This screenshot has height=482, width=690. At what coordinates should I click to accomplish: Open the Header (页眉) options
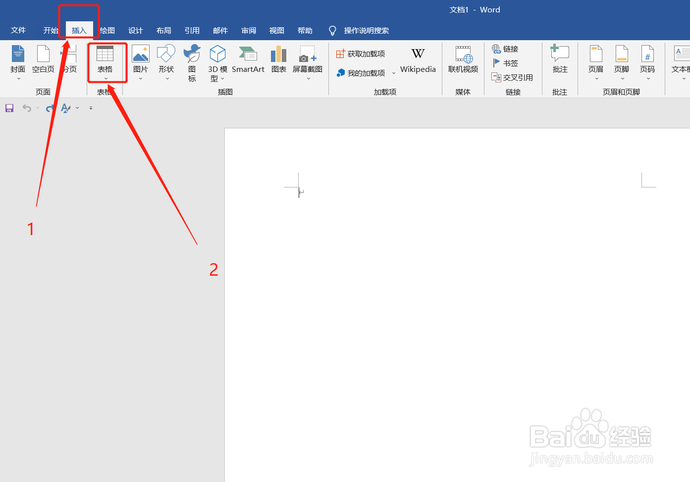pyautogui.click(x=596, y=61)
